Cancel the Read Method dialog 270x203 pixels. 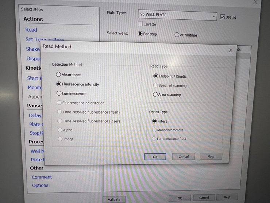(184, 157)
